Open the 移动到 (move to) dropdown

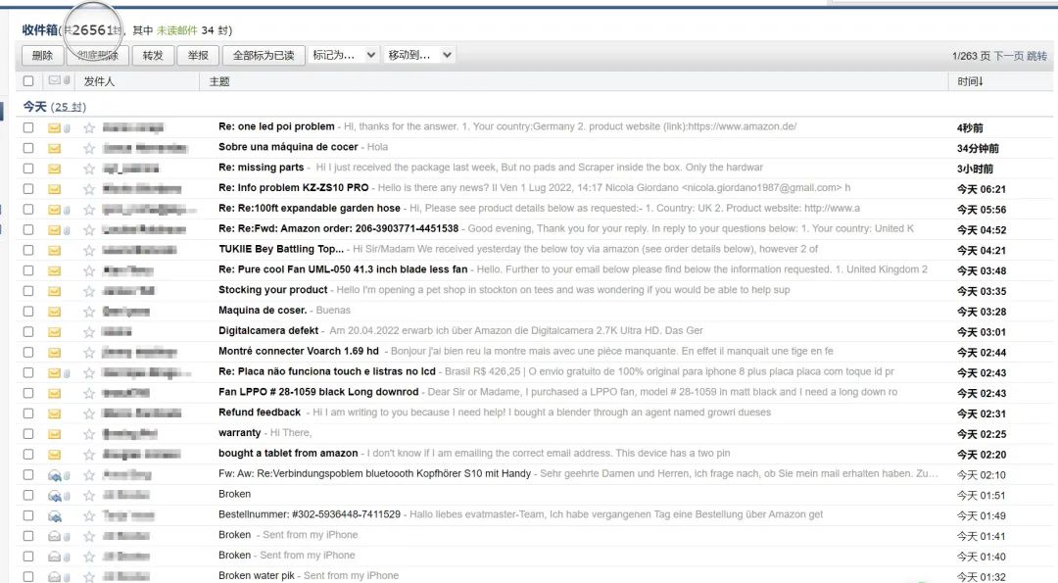click(x=419, y=55)
